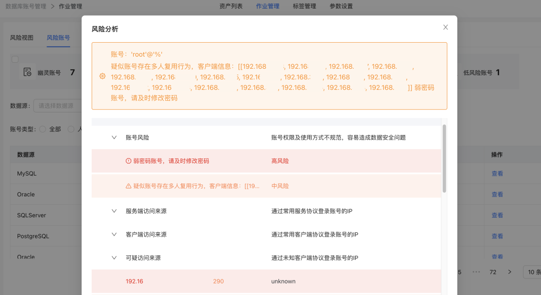The width and height of the screenshot is (541, 295).
Task: Open the 标签管理 tab
Action: point(305,6)
